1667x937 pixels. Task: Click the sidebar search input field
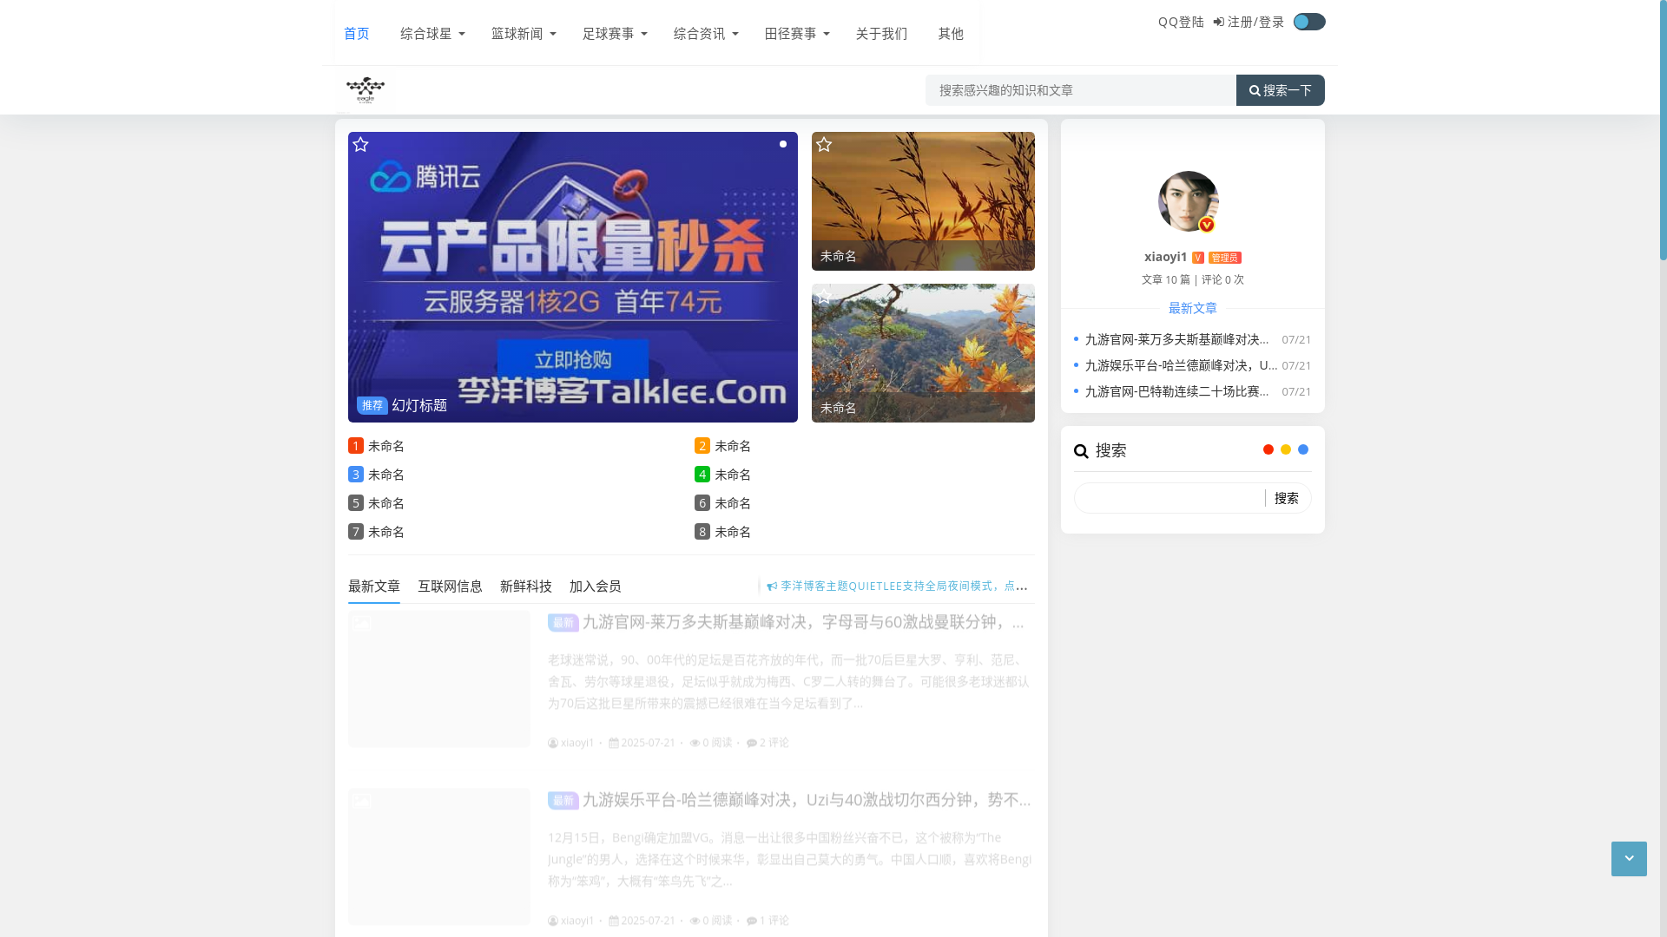(1170, 499)
